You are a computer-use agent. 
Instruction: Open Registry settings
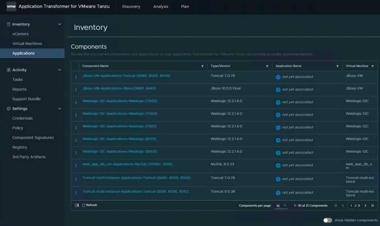[20, 147]
